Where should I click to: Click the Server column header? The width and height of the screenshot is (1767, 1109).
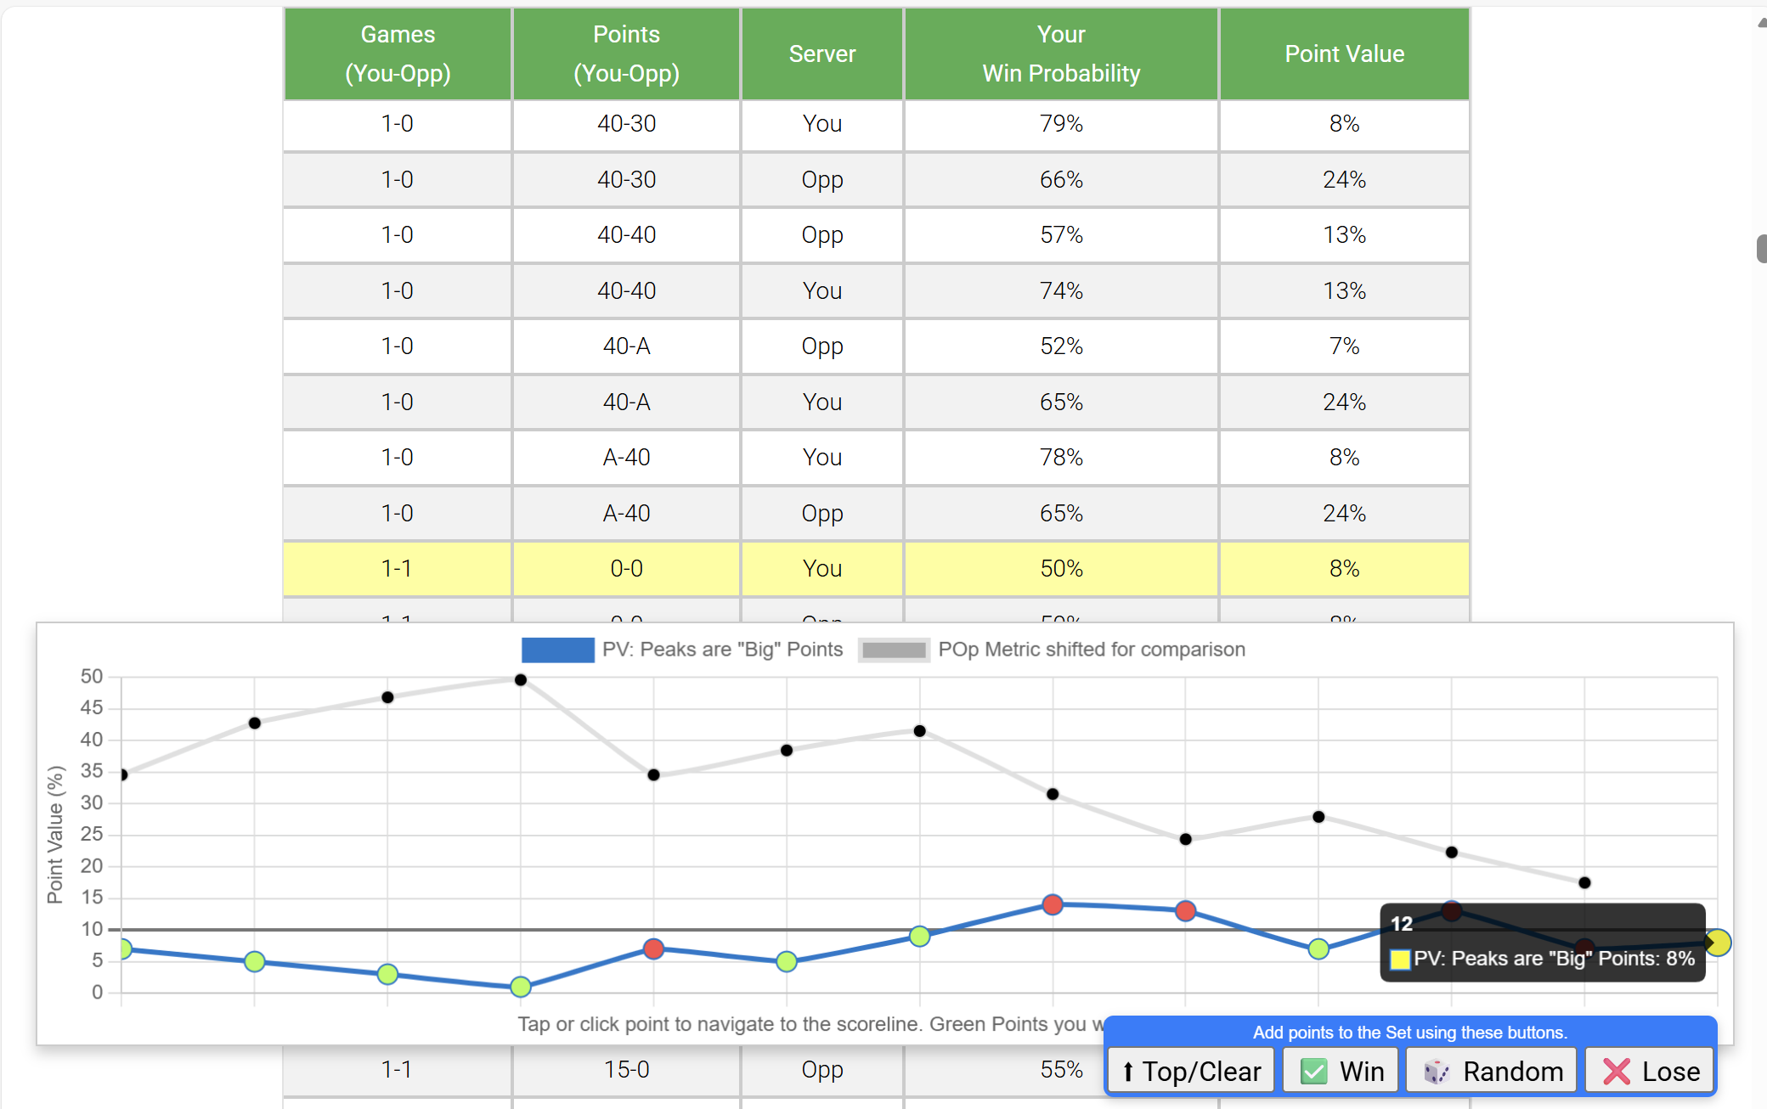coord(821,53)
